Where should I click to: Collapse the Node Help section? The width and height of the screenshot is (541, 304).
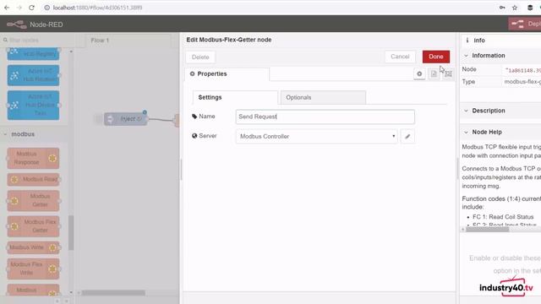click(x=466, y=132)
